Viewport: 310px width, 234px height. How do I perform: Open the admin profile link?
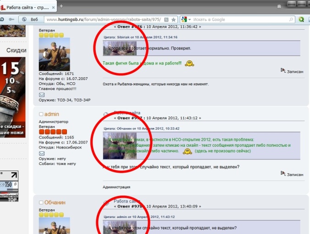[x=52, y=114]
